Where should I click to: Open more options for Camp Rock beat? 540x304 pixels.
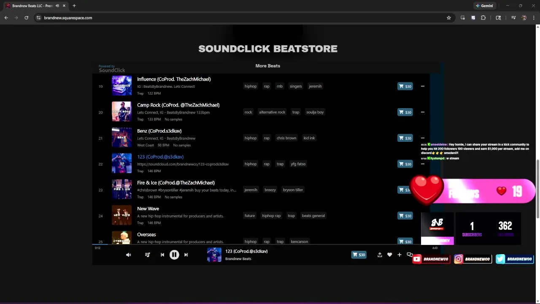tap(422, 112)
